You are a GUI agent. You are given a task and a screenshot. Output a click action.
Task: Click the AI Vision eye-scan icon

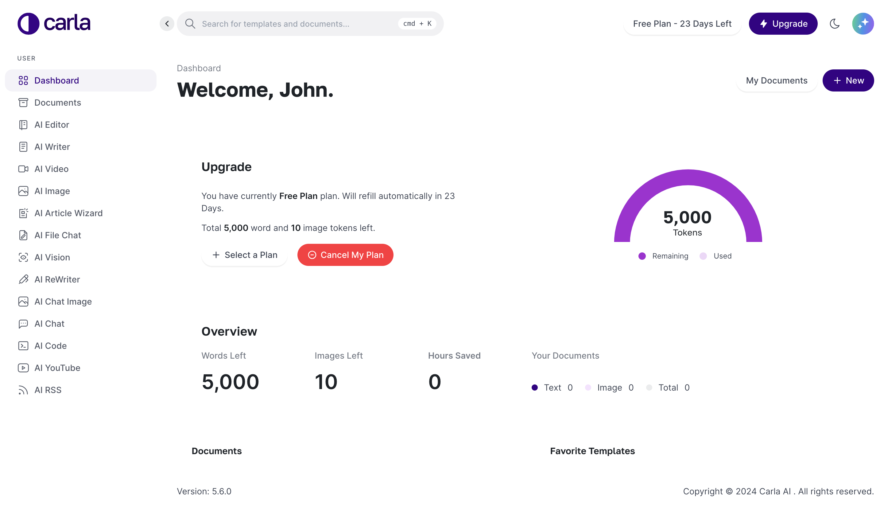(x=23, y=257)
